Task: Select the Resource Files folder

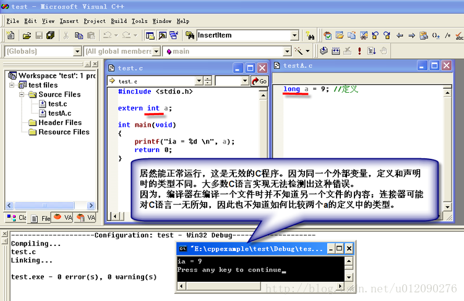Action: point(64,132)
